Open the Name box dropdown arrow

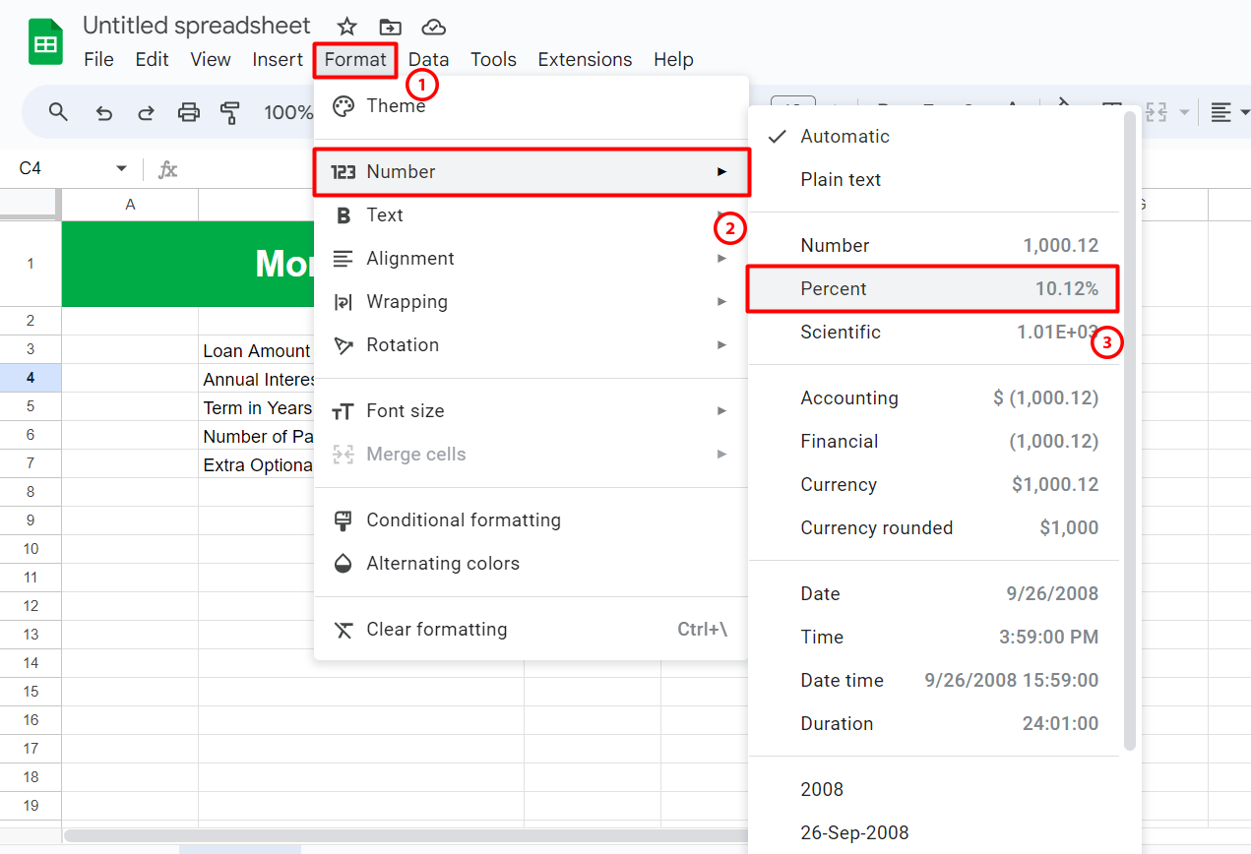pyautogui.click(x=121, y=169)
